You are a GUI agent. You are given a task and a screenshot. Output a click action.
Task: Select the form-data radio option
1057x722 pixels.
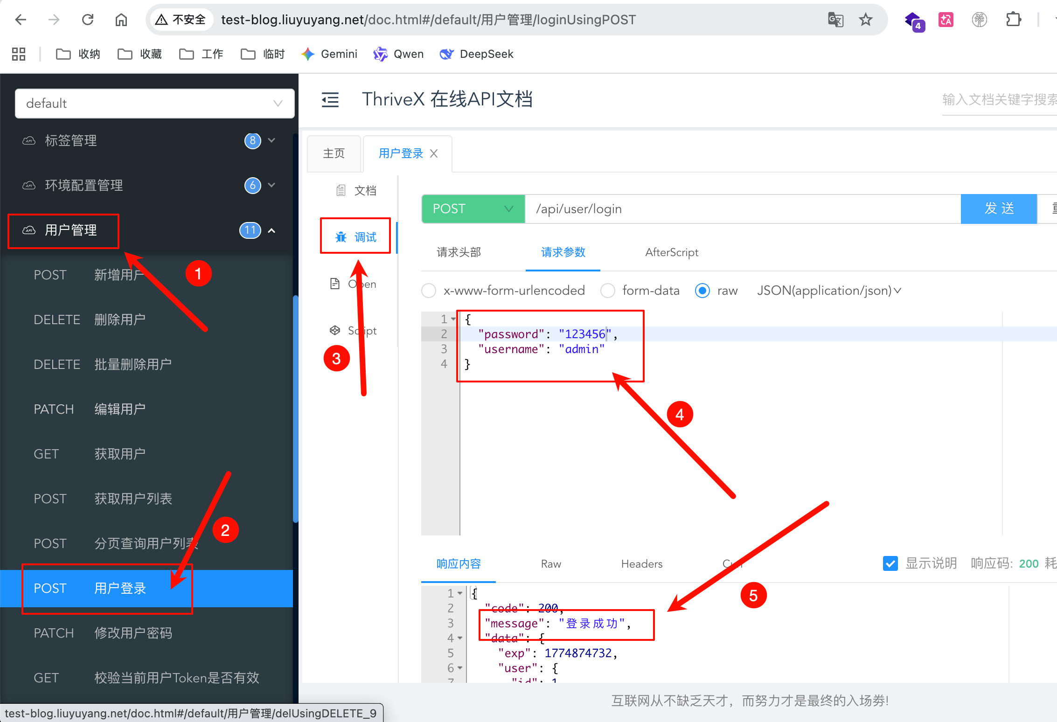[x=607, y=291]
